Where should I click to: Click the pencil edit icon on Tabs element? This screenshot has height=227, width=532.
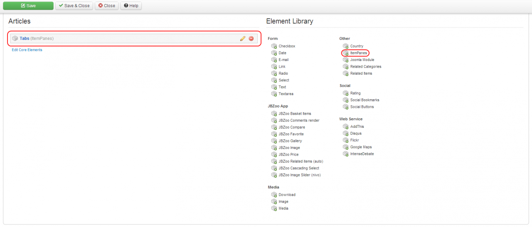coord(243,39)
